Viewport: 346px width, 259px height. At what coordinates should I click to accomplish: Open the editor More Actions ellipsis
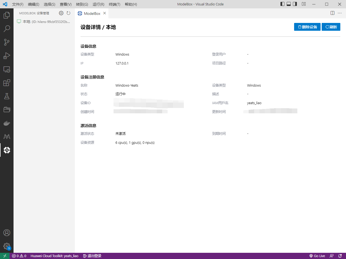pyautogui.click(x=340, y=13)
